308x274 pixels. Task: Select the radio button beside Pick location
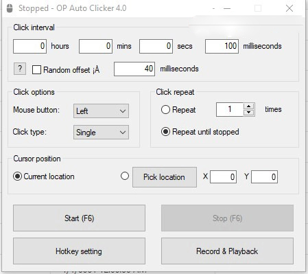pos(125,176)
